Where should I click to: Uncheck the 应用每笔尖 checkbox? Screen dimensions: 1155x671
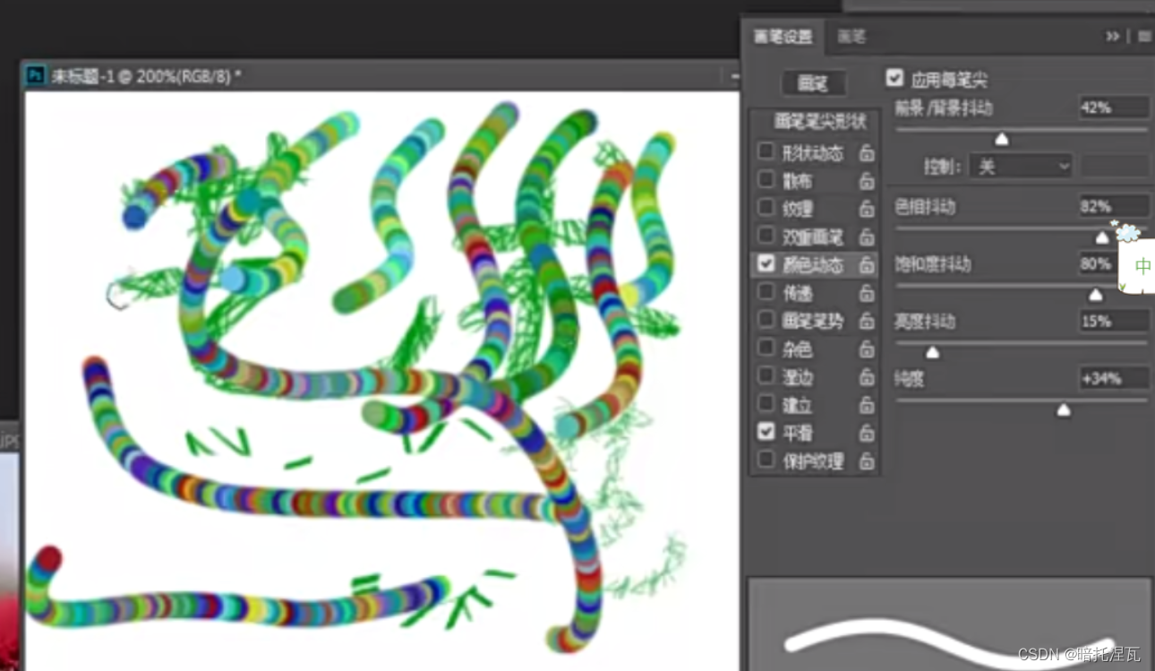(x=894, y=78)
